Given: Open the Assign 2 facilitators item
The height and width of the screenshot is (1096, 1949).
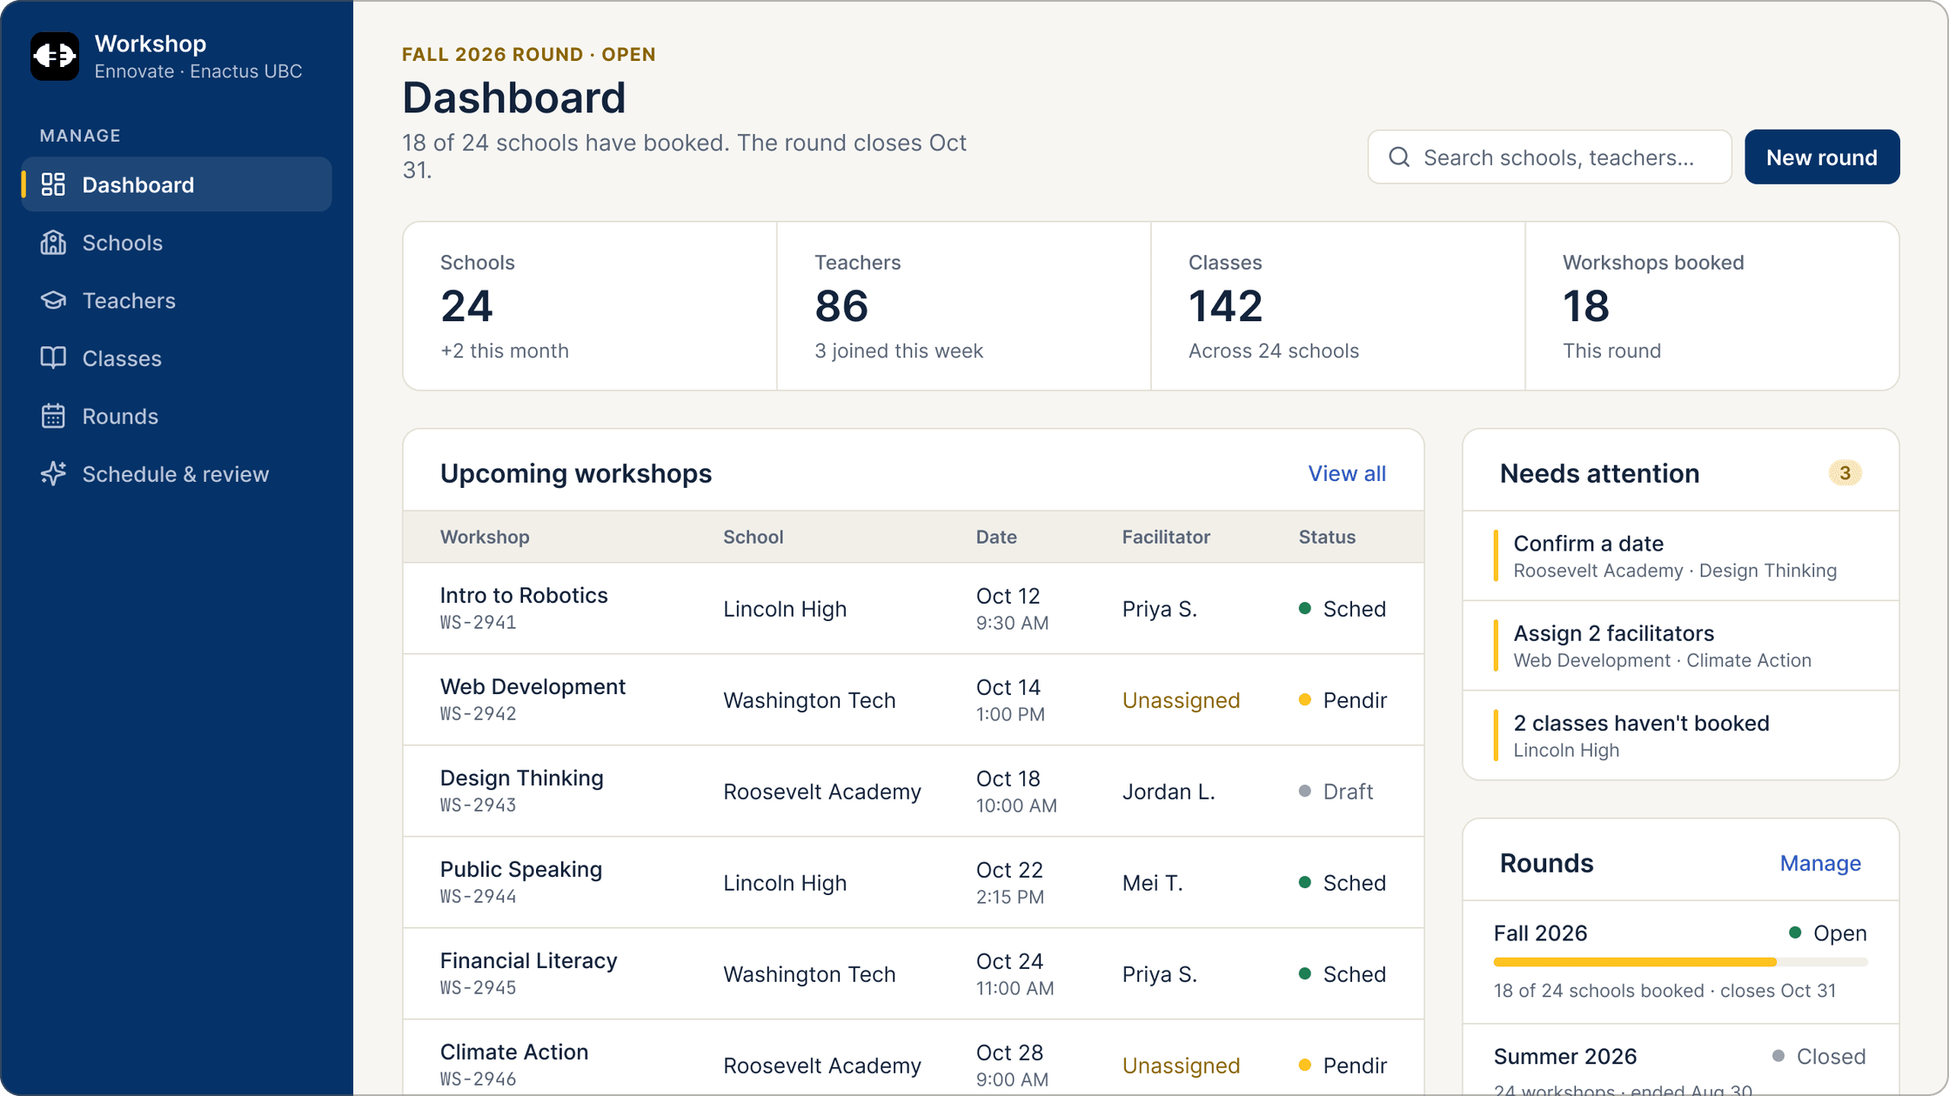Looking at the screenshot, I should [x=1680, y=645].
